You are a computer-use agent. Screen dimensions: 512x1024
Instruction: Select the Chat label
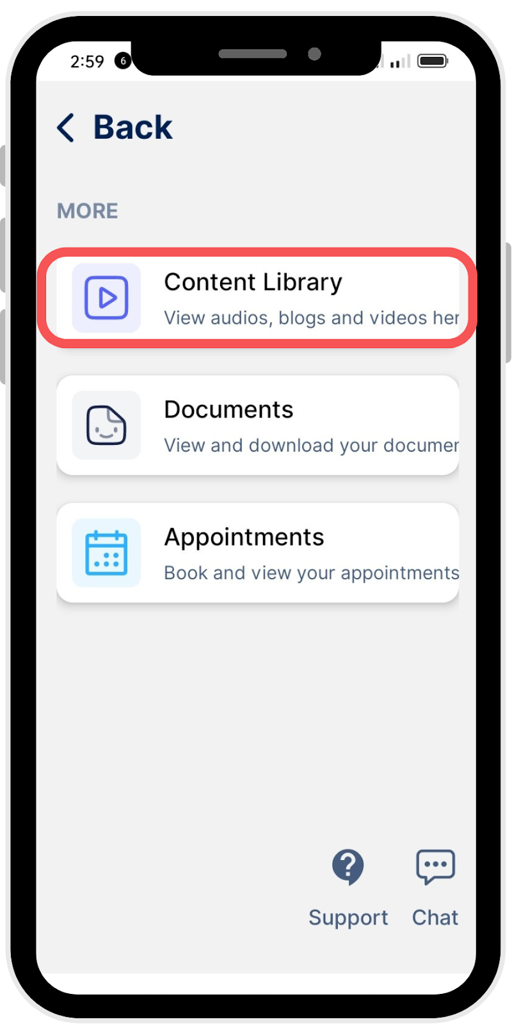point(435,917)
